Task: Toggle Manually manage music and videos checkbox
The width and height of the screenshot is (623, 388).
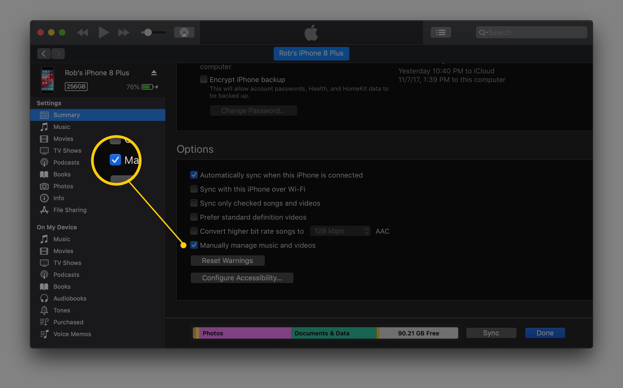Action: tap(194, 245)
